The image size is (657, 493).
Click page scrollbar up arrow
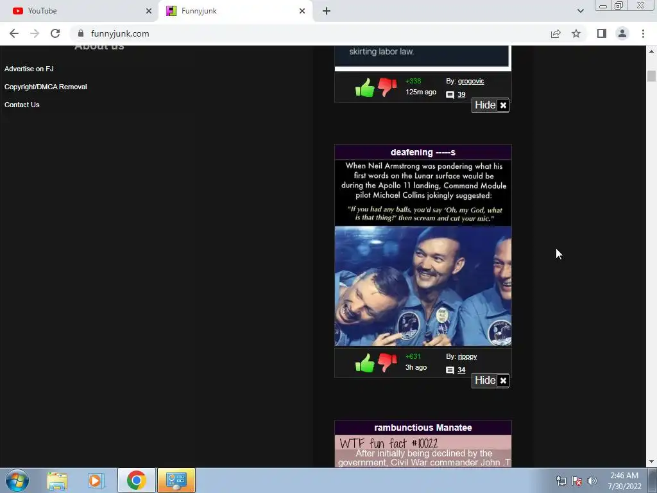click(652, 51)
